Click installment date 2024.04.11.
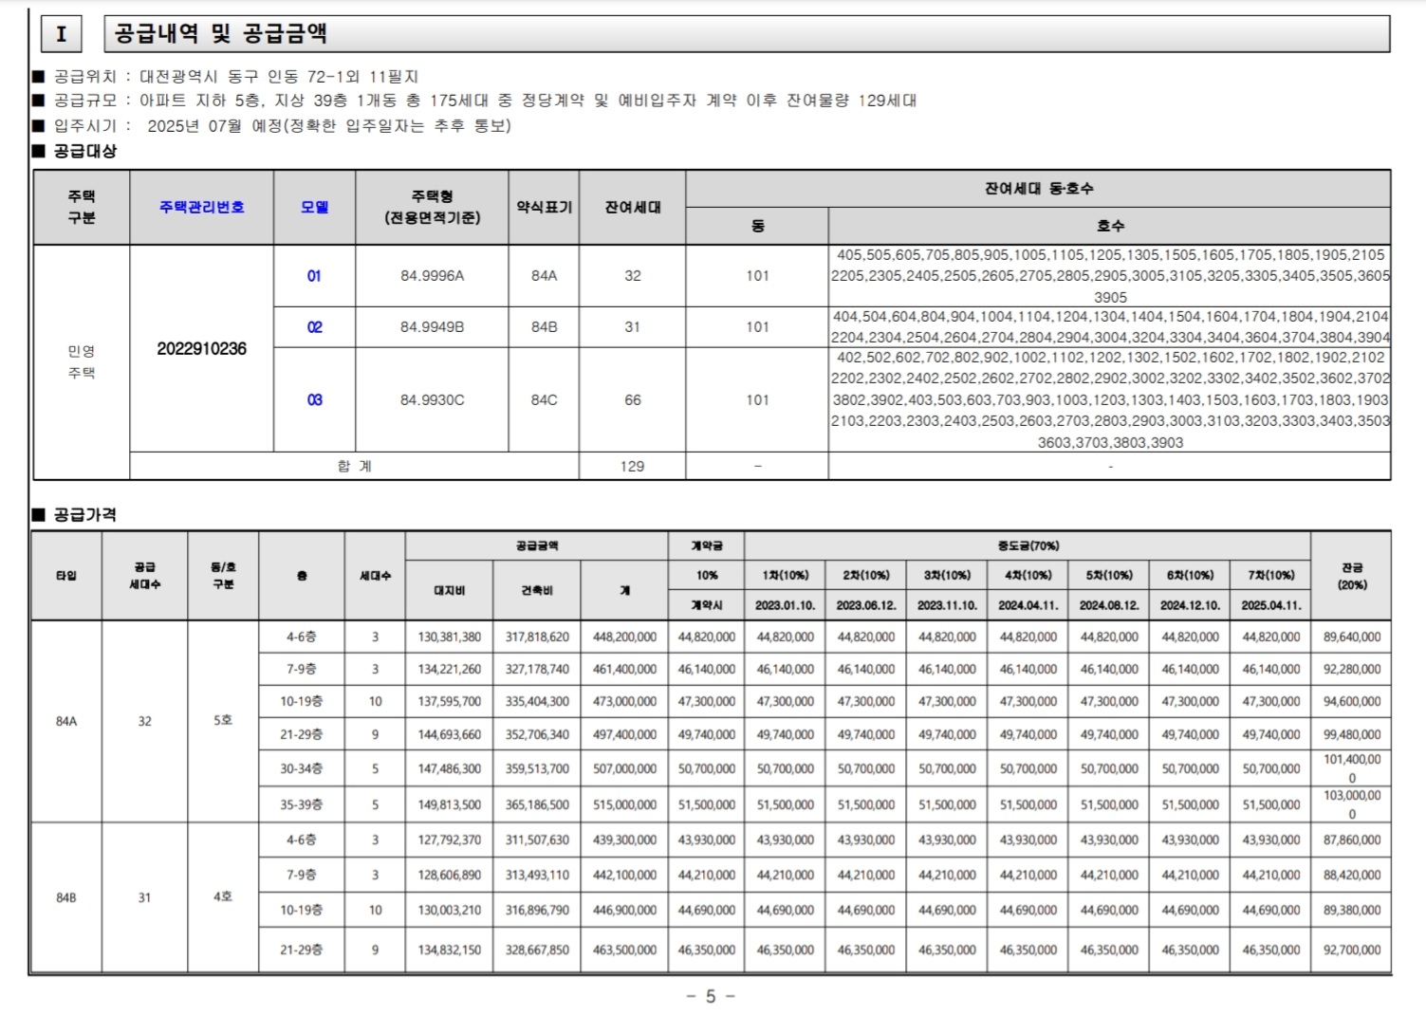 (x=1028, y=605)
